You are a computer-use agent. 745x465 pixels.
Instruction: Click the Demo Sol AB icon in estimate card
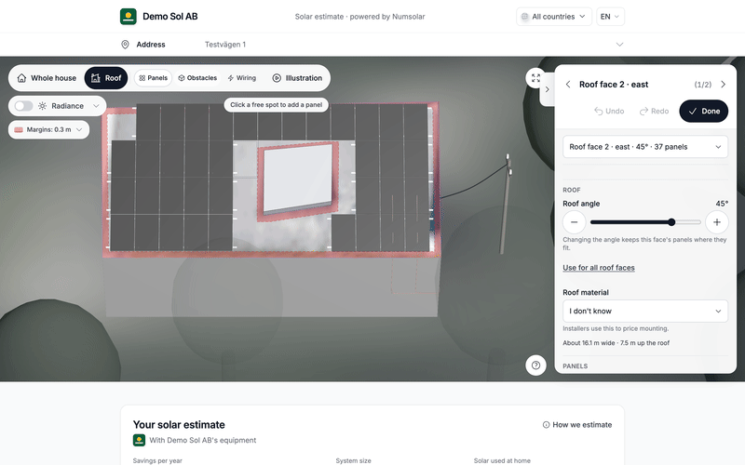(139, 440)
